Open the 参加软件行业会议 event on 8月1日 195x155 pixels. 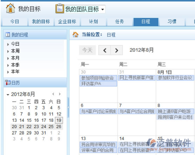(x=175, y=78)
